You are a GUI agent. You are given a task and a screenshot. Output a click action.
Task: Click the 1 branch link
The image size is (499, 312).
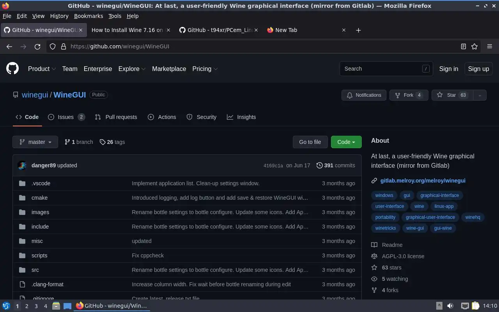click(79, 142)
